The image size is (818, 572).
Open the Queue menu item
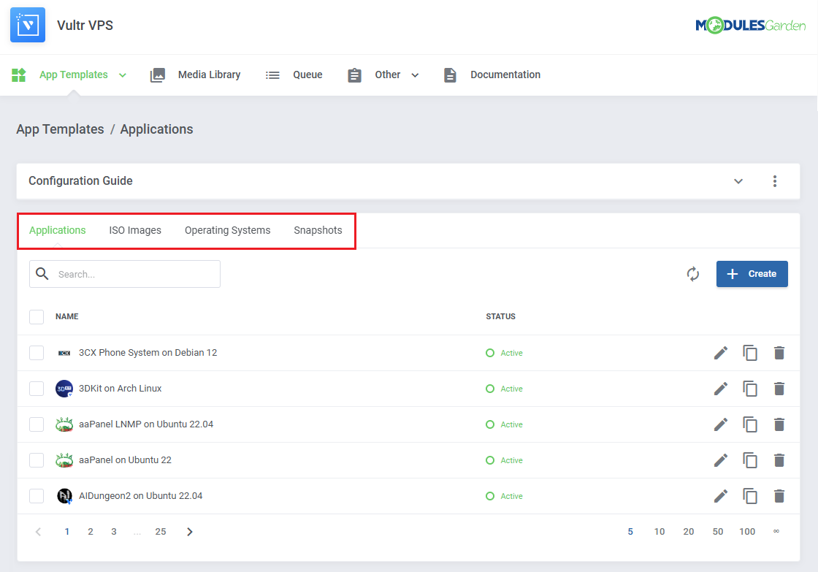tap(307, 75)
